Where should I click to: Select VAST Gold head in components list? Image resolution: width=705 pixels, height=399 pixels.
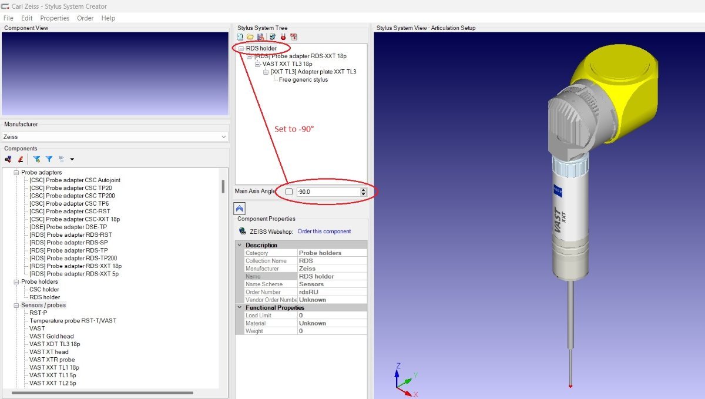pyautogui.click(x=52, y=337)
